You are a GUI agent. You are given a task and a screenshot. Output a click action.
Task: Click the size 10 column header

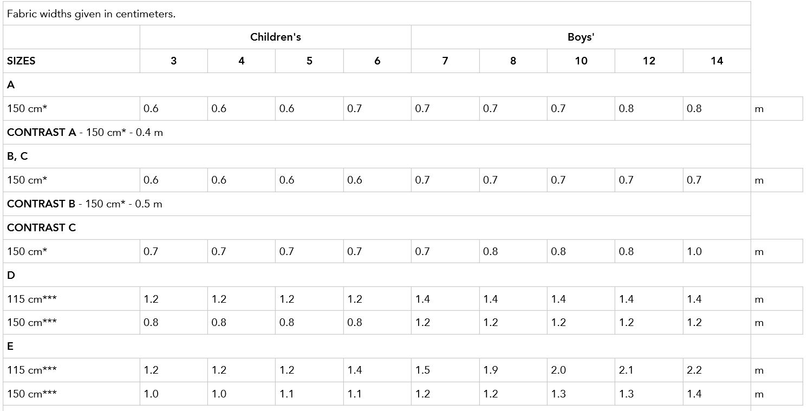pyautogui.click(x=581, y=61)
